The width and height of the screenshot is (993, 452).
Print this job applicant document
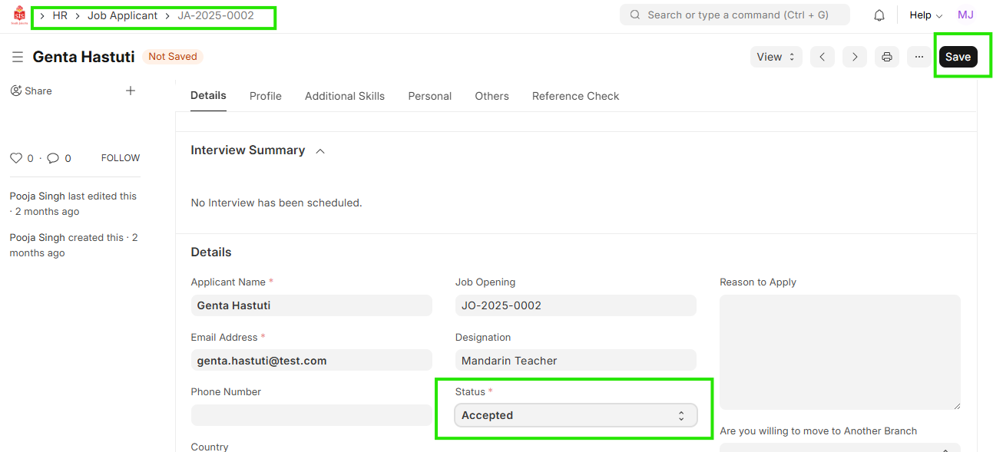887,57
